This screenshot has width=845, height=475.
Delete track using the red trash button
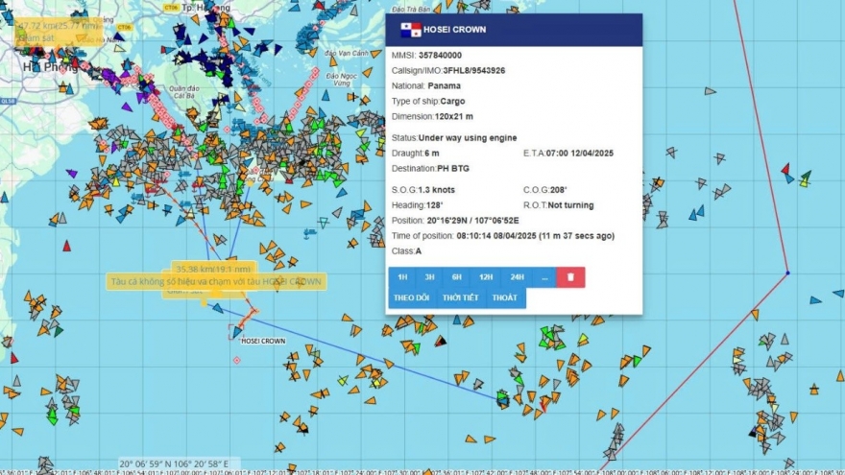tap(570, 276)
